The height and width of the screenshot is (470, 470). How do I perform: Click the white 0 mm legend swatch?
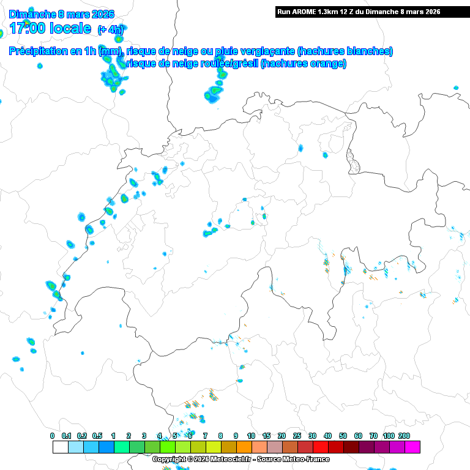click(x=60, y=447)
